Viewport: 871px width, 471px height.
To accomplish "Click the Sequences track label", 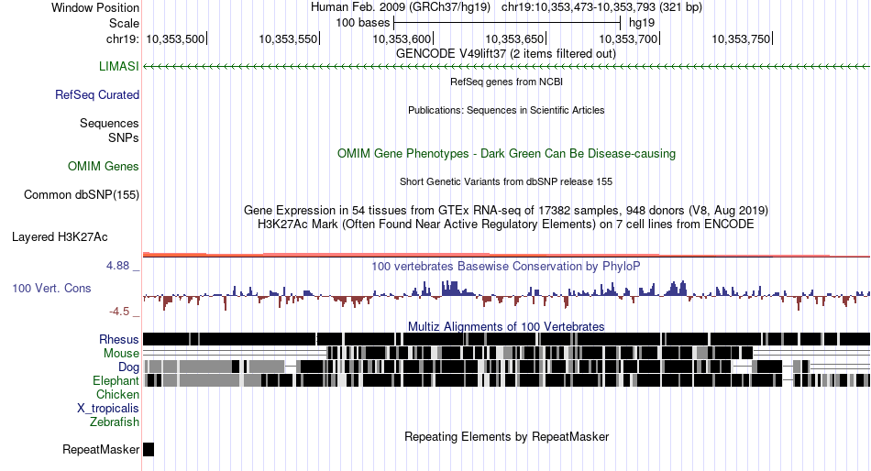I will (x=109, y=124).
